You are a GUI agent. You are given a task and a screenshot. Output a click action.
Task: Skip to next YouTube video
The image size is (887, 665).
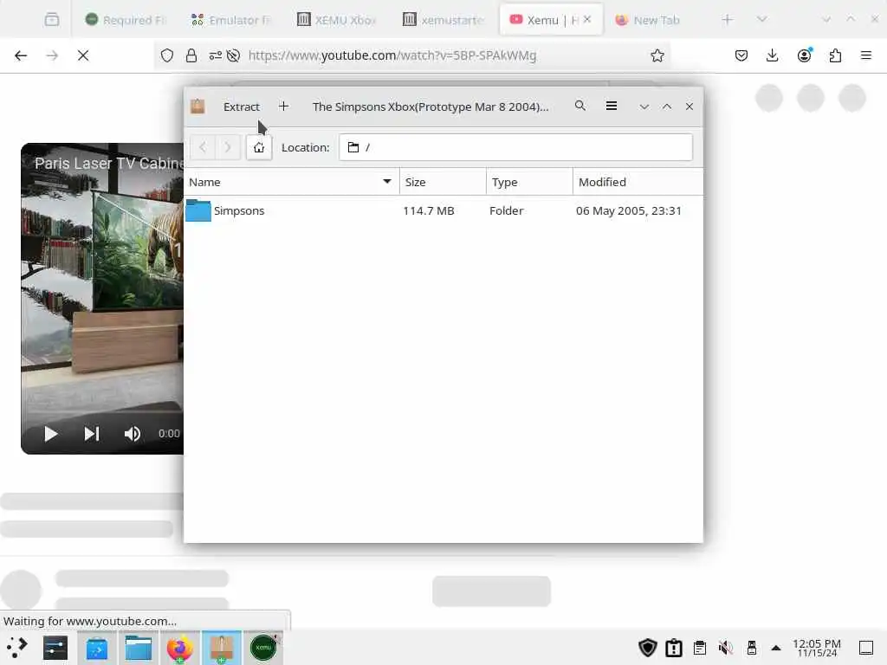tap(92, 434)
